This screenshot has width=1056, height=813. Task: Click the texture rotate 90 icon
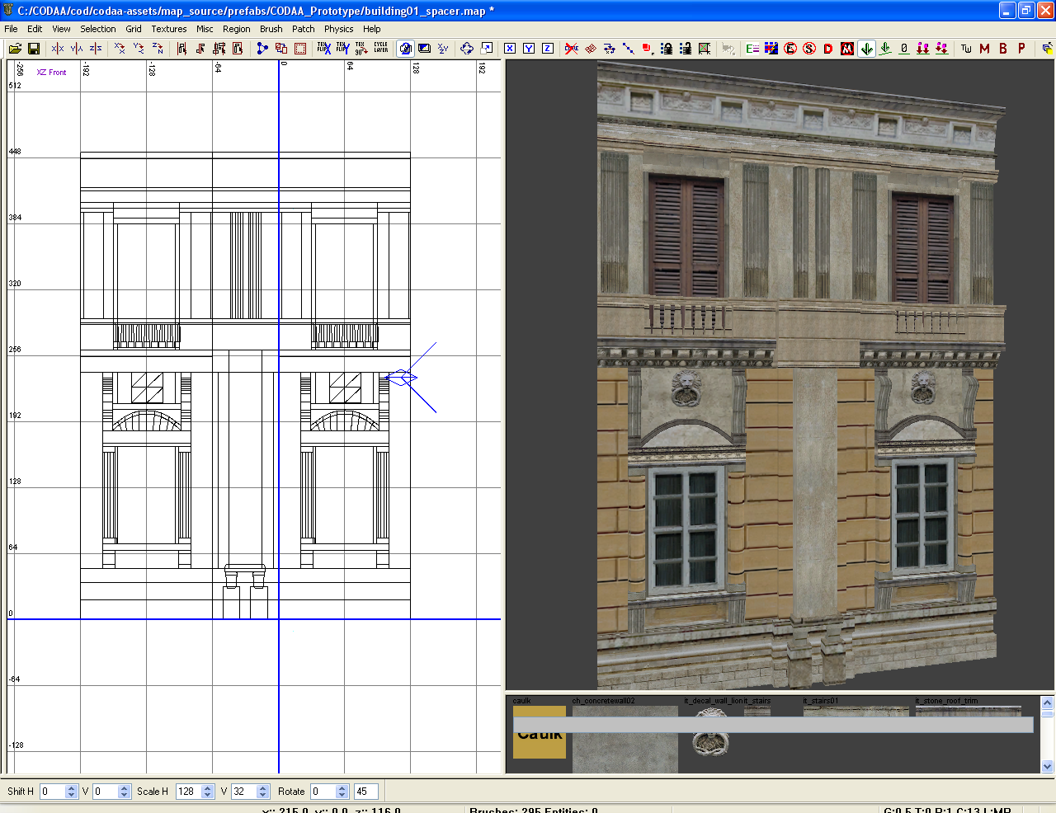[x=361, y=49]
